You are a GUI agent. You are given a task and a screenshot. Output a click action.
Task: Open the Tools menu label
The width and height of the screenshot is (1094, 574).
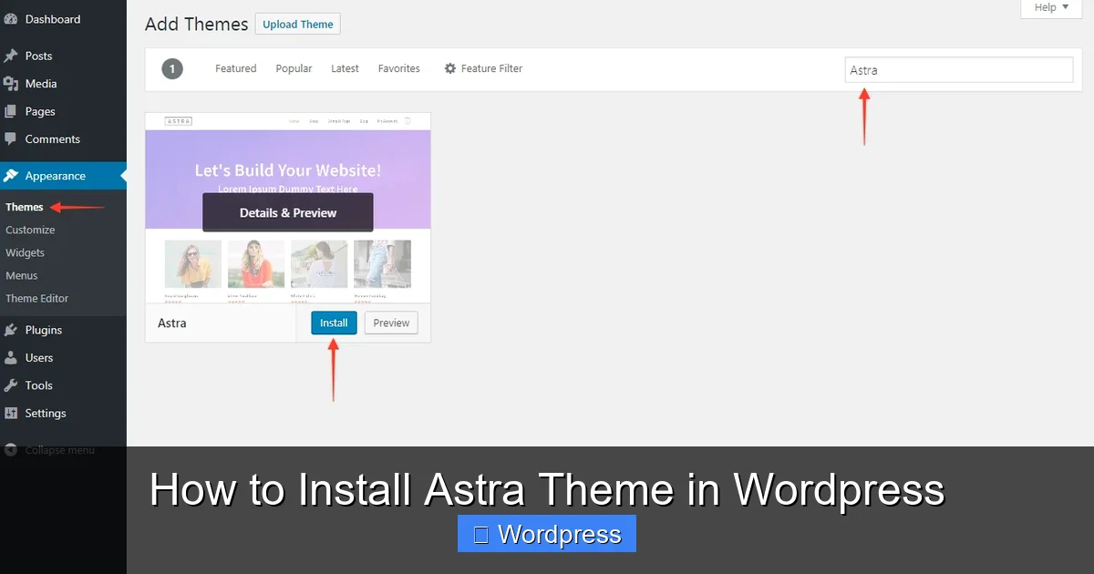click(39, 385)
